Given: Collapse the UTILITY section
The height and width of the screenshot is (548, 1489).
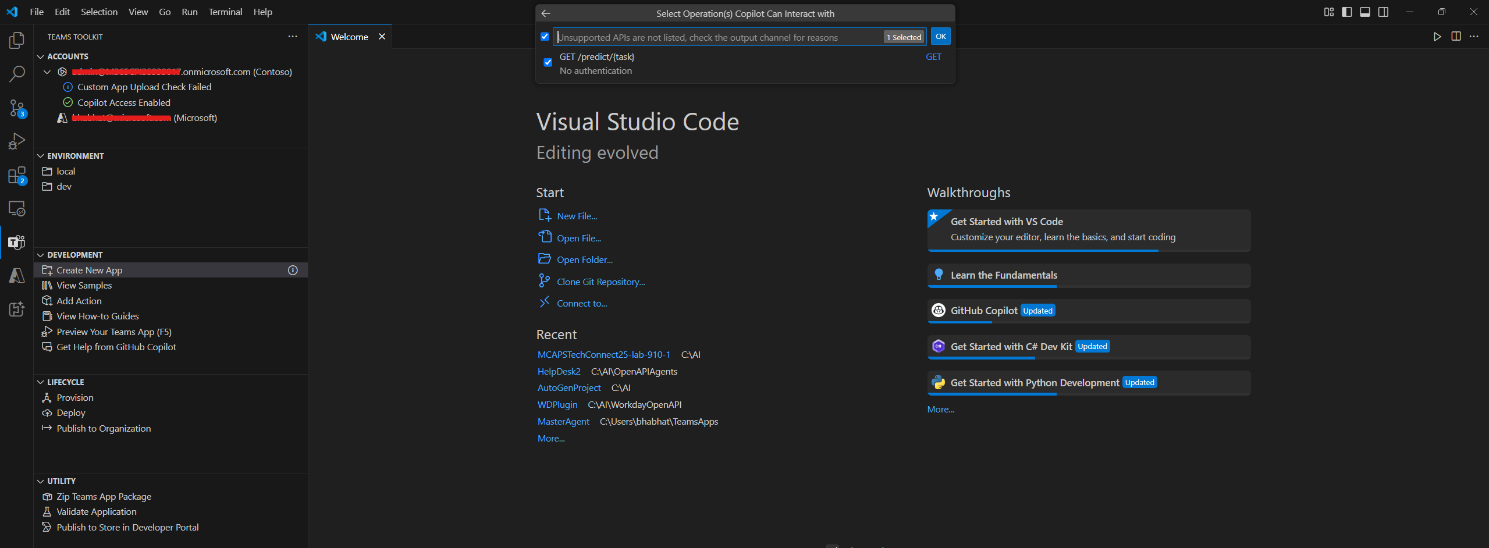Looking at the screenshot, I should (41, 481).
